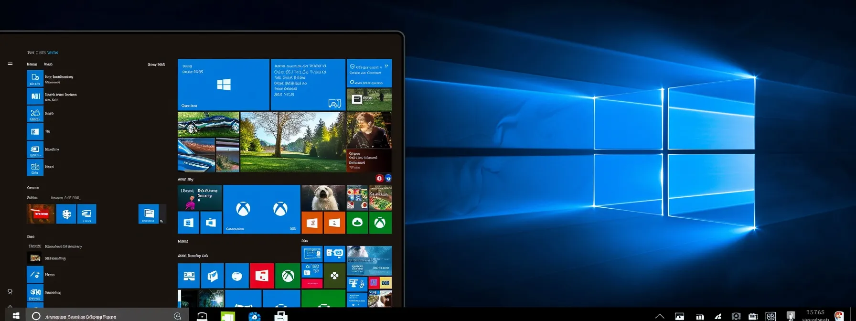
Task: Click the lightbulb icon on the left rail
Action: pyautogui.click(x=10, y=291)
